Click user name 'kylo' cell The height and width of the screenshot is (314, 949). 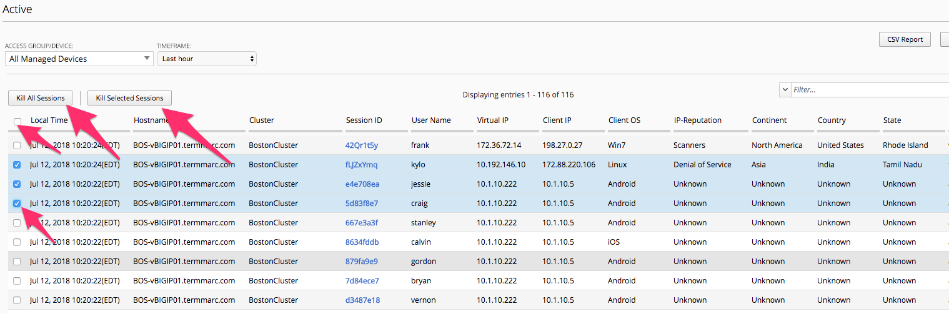(419, 165)
